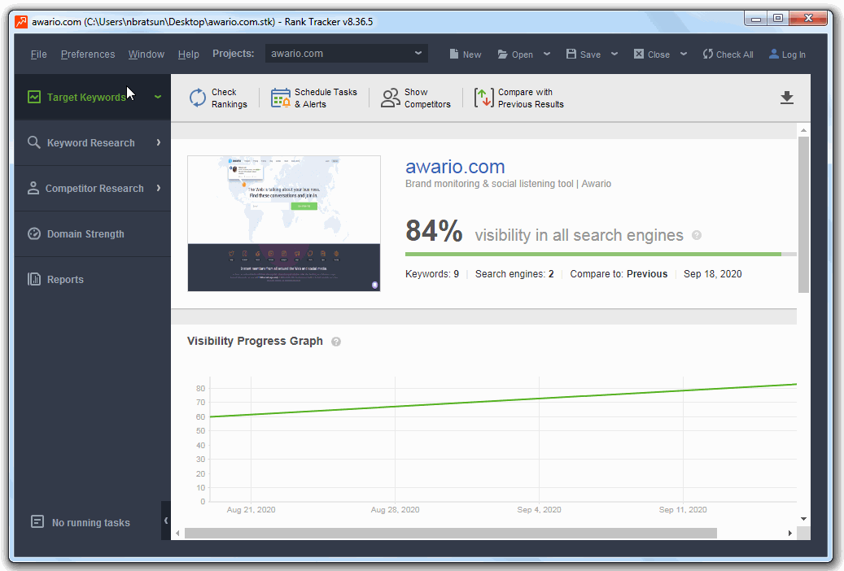Click the 'No running tasks' status text

tap(90, 522)
